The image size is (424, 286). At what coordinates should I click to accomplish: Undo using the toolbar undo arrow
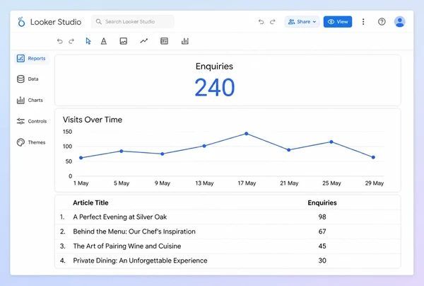pyautogui.click(x=60, y=41)
